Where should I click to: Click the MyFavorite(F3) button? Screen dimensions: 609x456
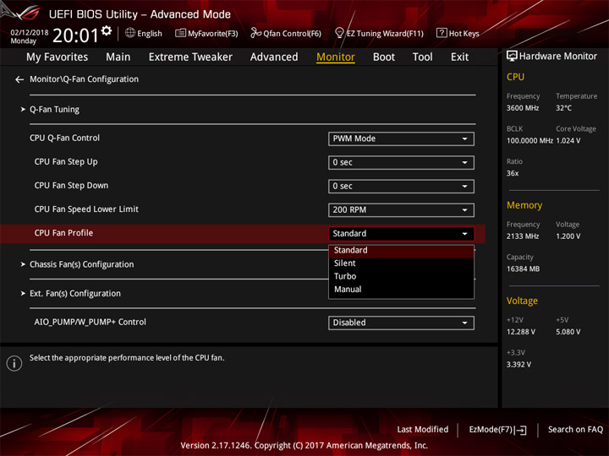[206, 33]
